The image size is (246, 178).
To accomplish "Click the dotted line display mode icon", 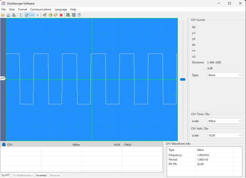I will 32,15.
